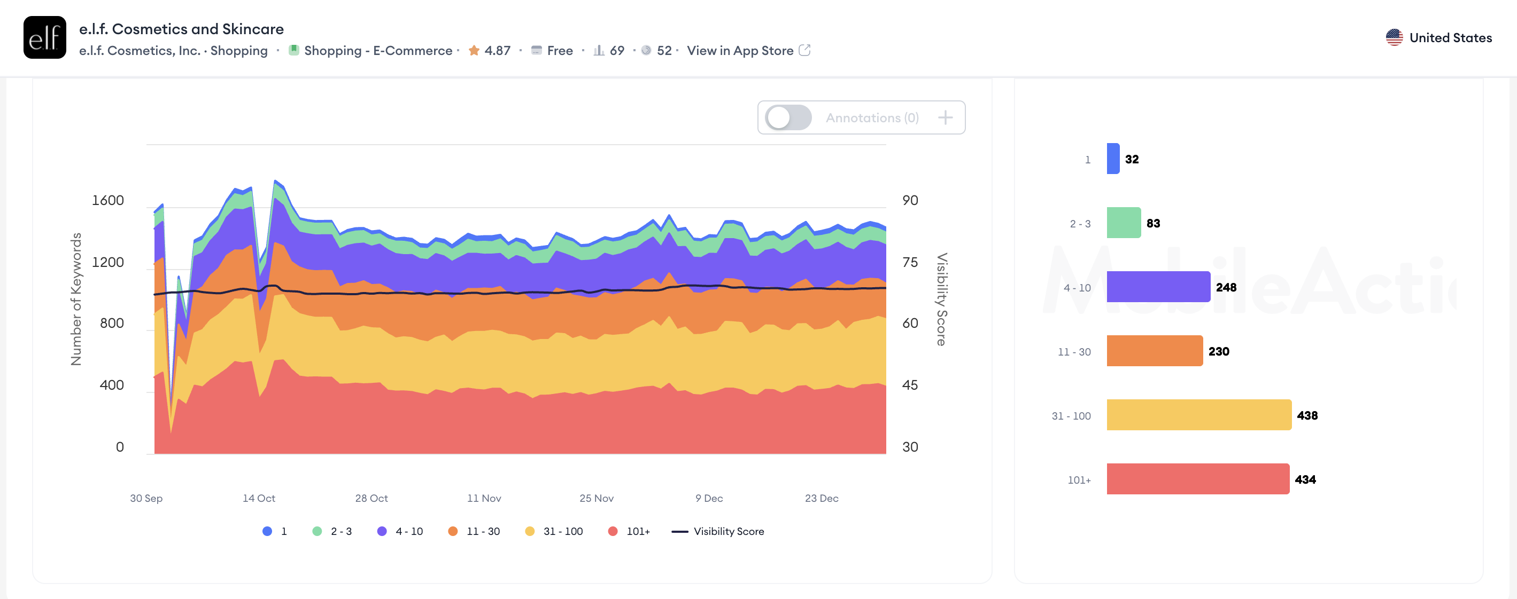Add an annotation with the plus icon

(x=945, y=117)
